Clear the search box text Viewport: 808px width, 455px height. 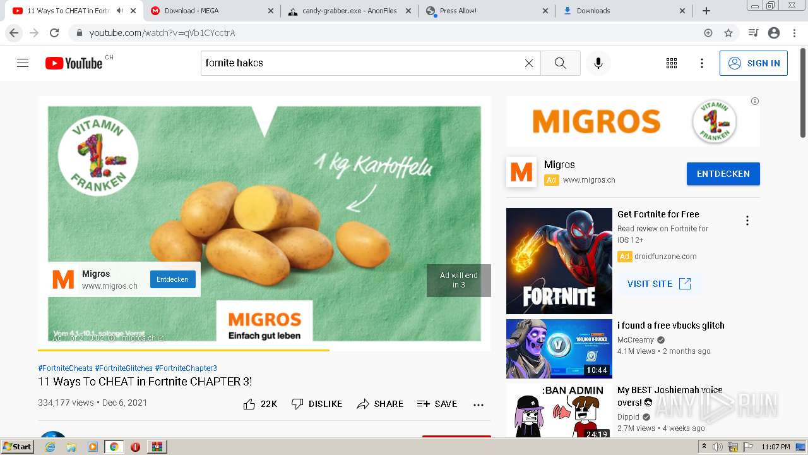[x=529, y=63]
